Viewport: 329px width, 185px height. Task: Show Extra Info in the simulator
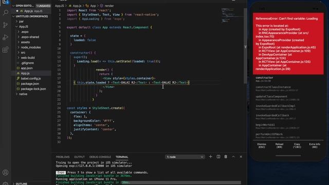point(315,145)
